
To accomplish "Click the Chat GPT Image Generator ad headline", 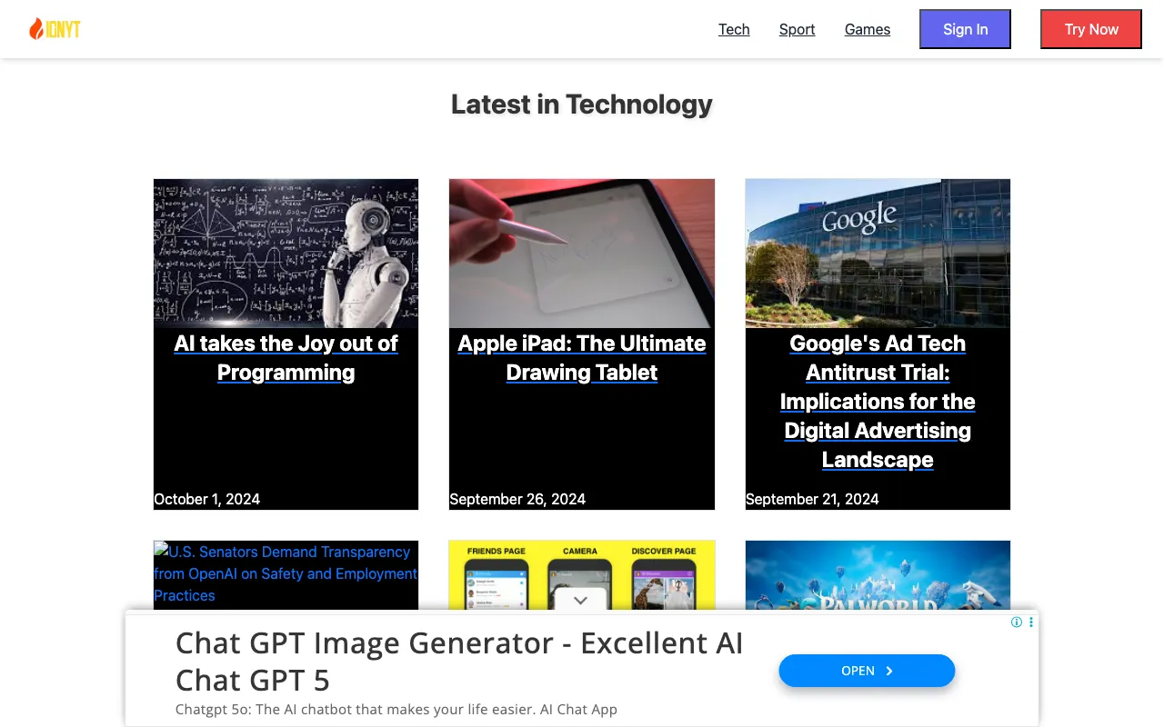I will 459,661.
